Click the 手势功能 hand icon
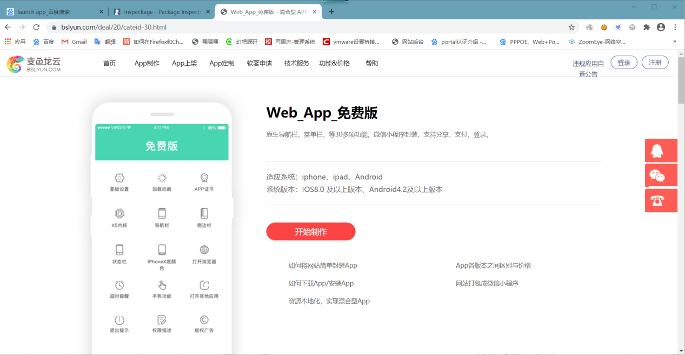The height and width of the screenshot is (355, 685). point(162,285)
